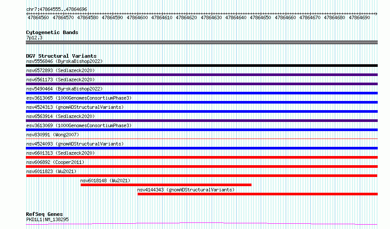This screenshot has width=390, height=229.
Task: Click ruler position 47864570
Action: [x=63, y=17]
